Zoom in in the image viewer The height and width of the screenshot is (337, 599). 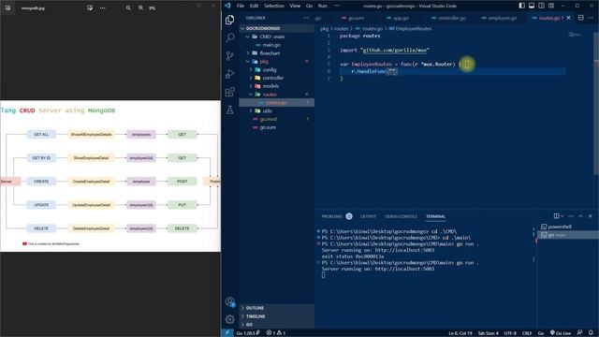(x=140, y=7)
